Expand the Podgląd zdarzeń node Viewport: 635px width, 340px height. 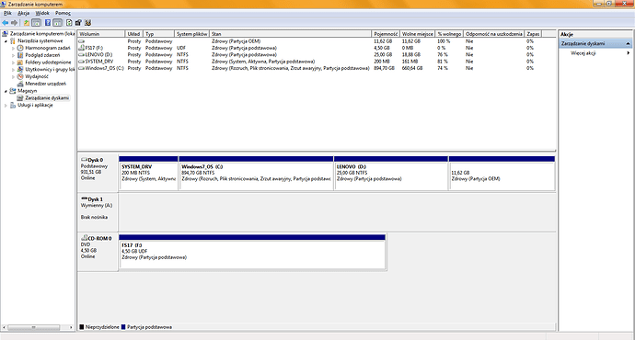(x=14, y=55)
